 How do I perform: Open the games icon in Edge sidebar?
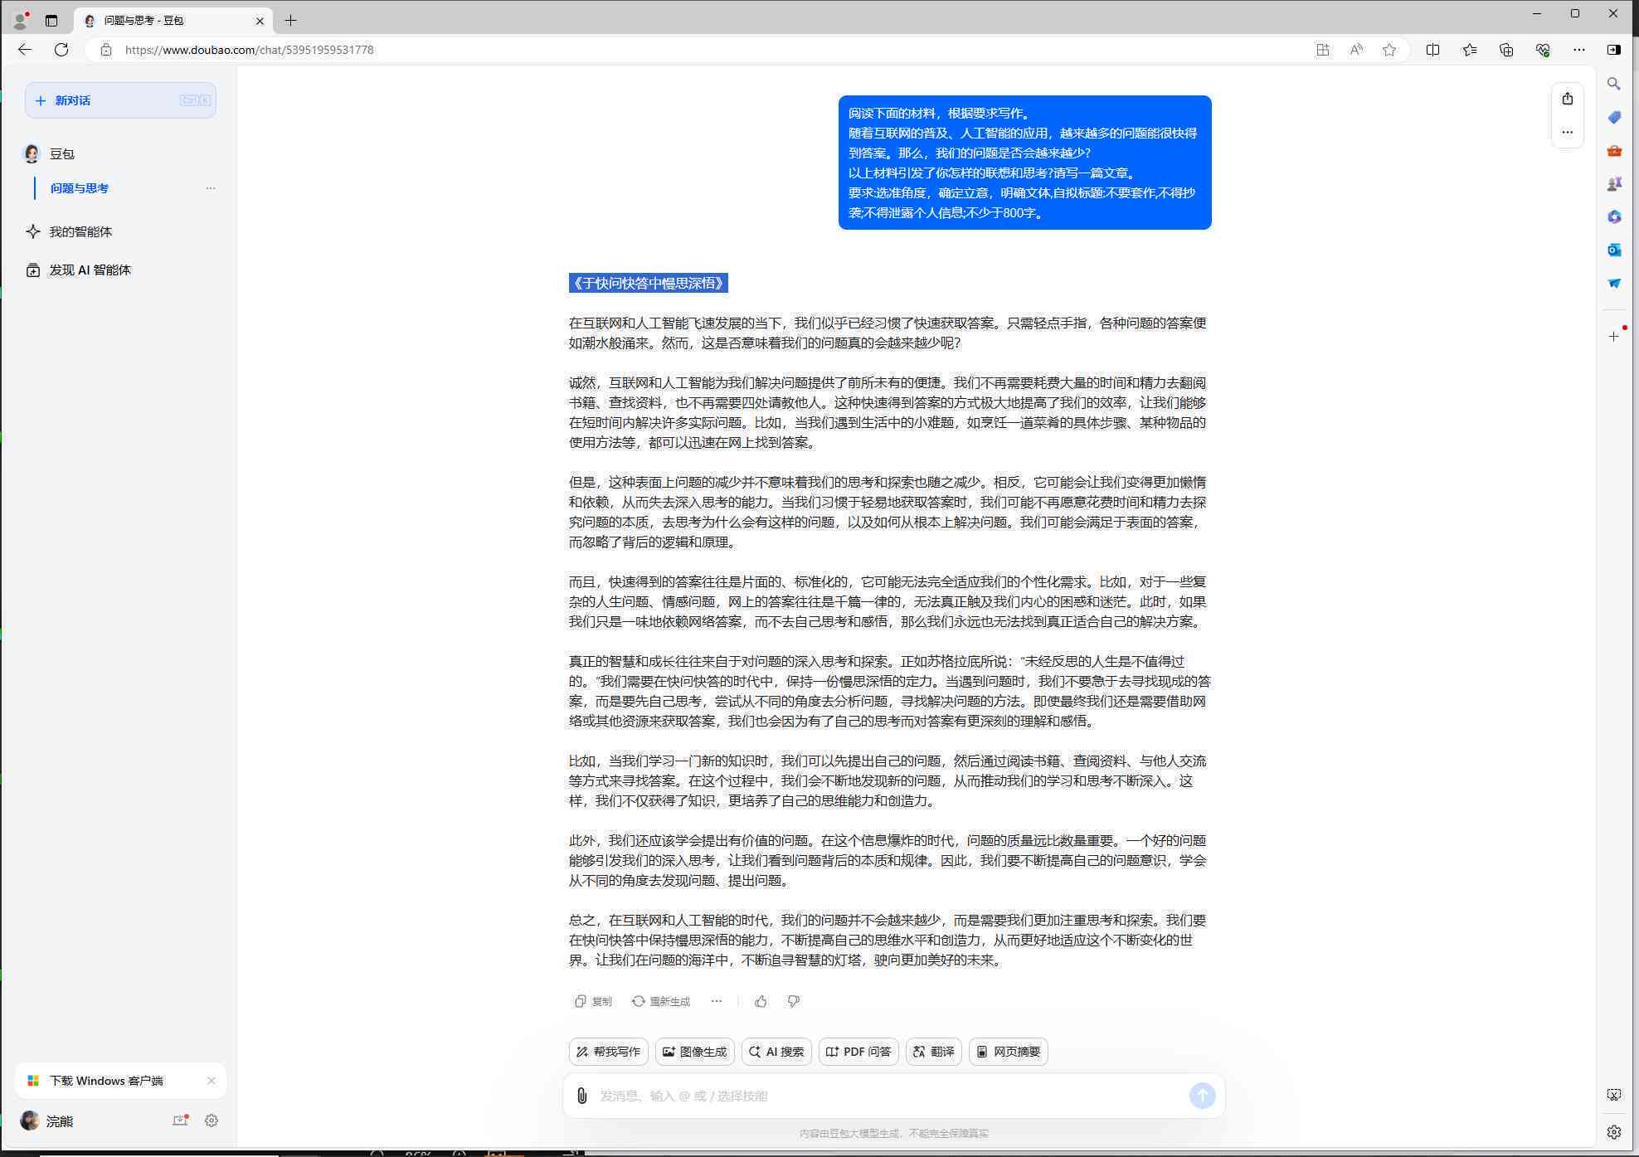click(x=1614, y=183)
